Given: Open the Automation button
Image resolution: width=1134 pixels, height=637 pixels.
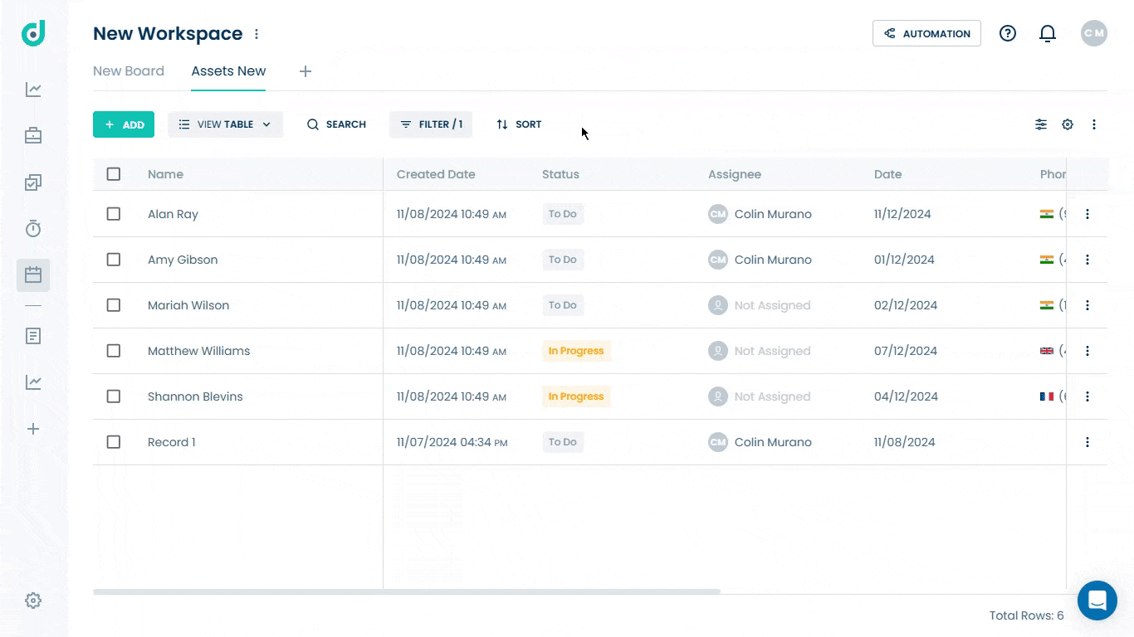Looking at the screenshot, I should click(926, 33).
